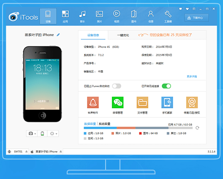Switch to the 设备信息 tab
The image size is (223, 179).
tap(93, 35)
